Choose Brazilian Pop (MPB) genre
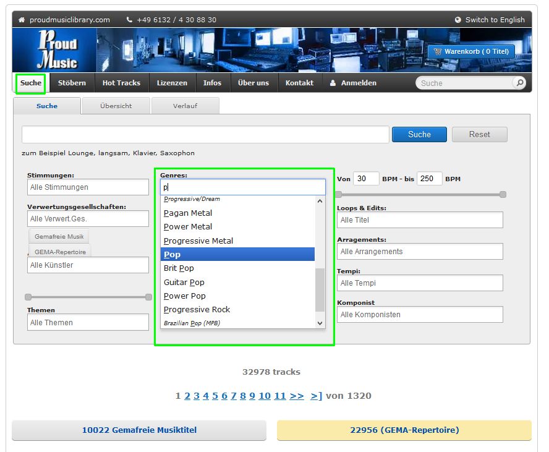549x452 pixels. coord(238,323)
